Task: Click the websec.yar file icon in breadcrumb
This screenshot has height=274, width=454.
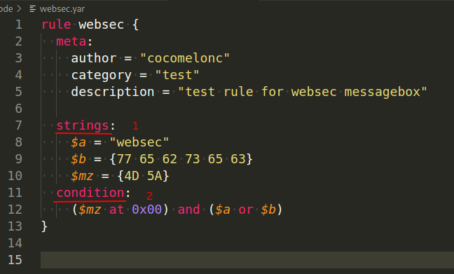Action: 32,9
